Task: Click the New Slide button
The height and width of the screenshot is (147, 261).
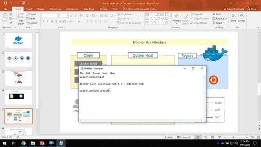Action: [21, 19]
